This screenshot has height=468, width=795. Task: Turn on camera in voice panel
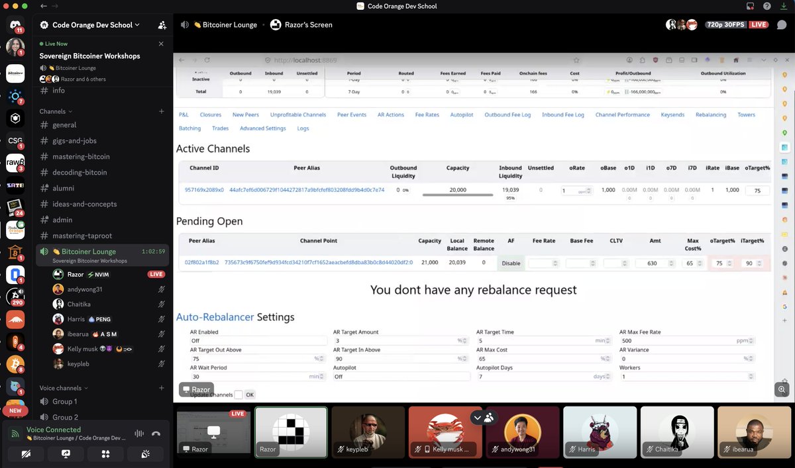25,454
